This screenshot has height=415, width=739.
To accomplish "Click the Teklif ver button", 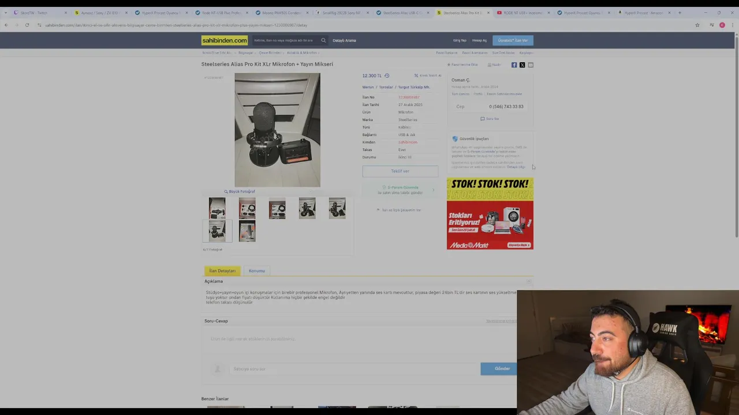I will [400, 171].
